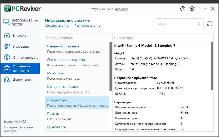Click Распечатать отчет link
Screen dimensions: 219x137
point(88,26)
